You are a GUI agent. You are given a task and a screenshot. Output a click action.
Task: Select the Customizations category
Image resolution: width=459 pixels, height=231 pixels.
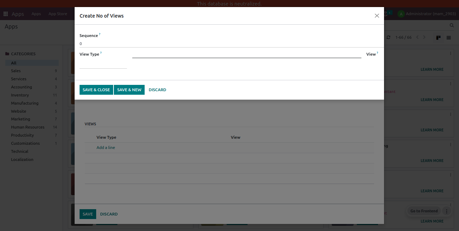(32, 143)
